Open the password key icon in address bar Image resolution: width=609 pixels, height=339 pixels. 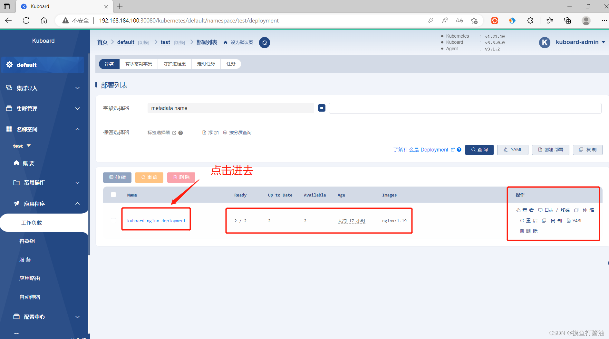click(x=430, y=21)
